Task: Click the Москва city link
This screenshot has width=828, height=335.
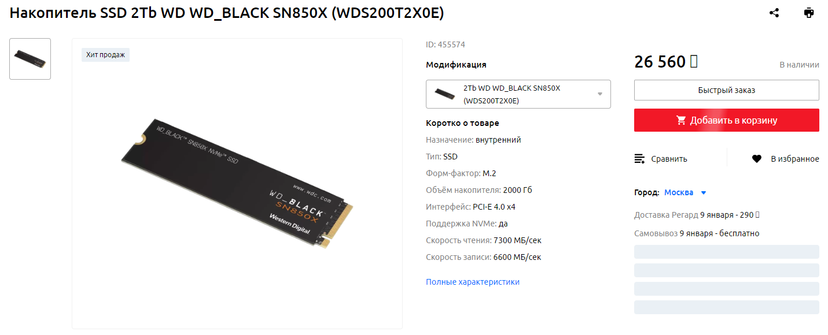Action: (679, 192)
